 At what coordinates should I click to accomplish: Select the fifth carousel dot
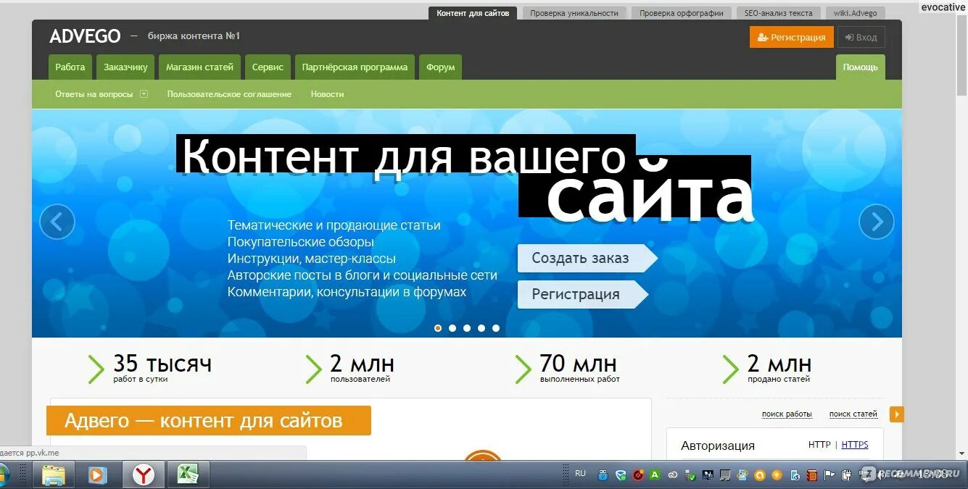(496, 328)
